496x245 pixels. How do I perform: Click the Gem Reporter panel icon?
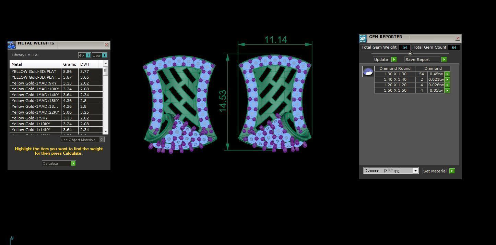click(363, 38)
